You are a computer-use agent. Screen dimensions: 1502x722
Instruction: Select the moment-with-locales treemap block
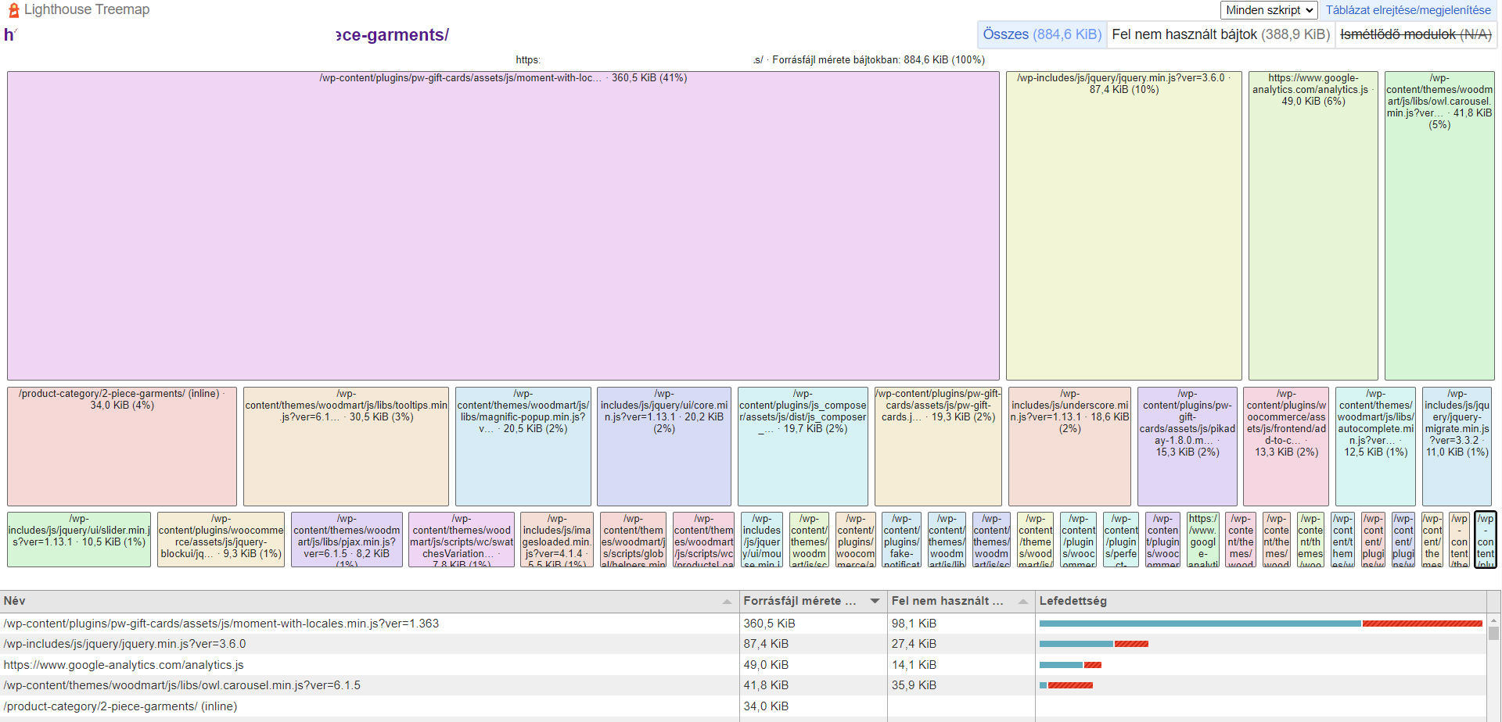coord(503,226)
